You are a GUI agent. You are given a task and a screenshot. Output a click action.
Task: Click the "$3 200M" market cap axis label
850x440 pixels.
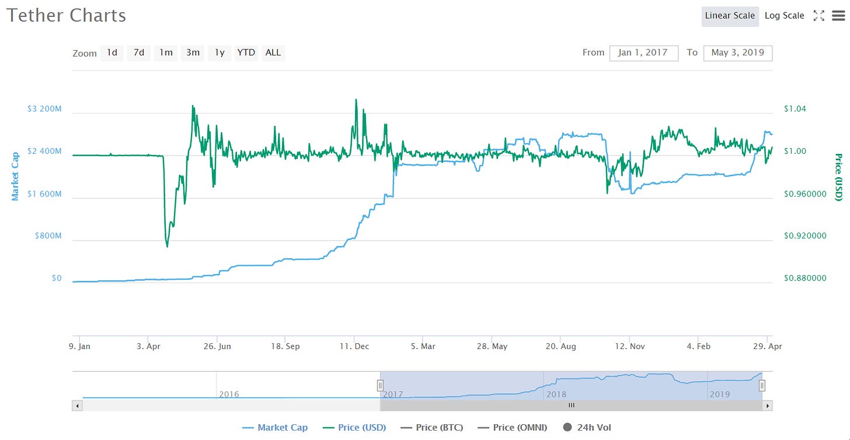tap(44, 109)
